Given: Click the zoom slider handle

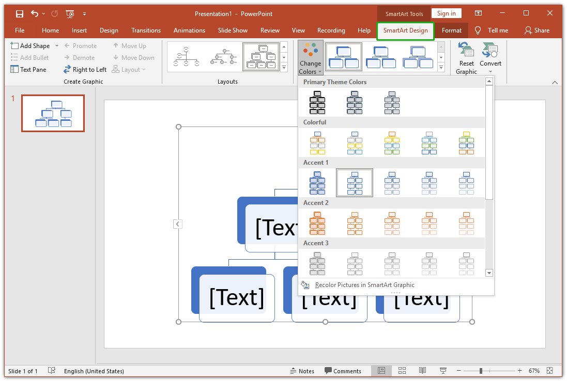Looking at the screenshot, I should 481,371.
